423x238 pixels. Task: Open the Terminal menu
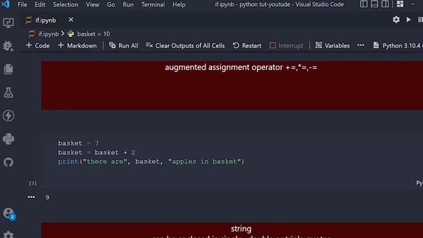pyautogui.click(x=153, y=5)
